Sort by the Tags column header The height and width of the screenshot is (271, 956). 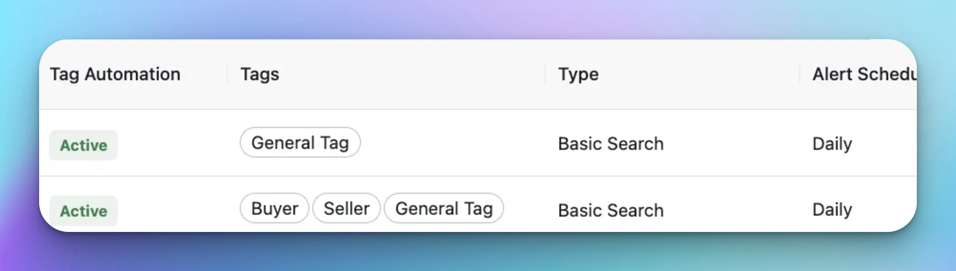coord(259,74)
